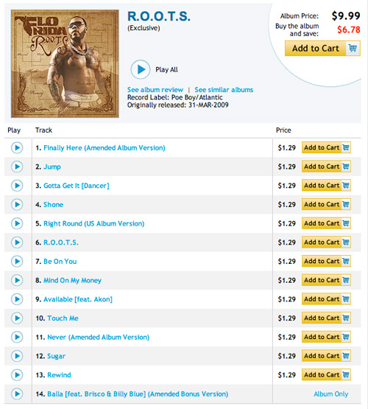Add Gotta Get It to cart
The width and height of the screenshot is (368, 409).
point(326,186)
